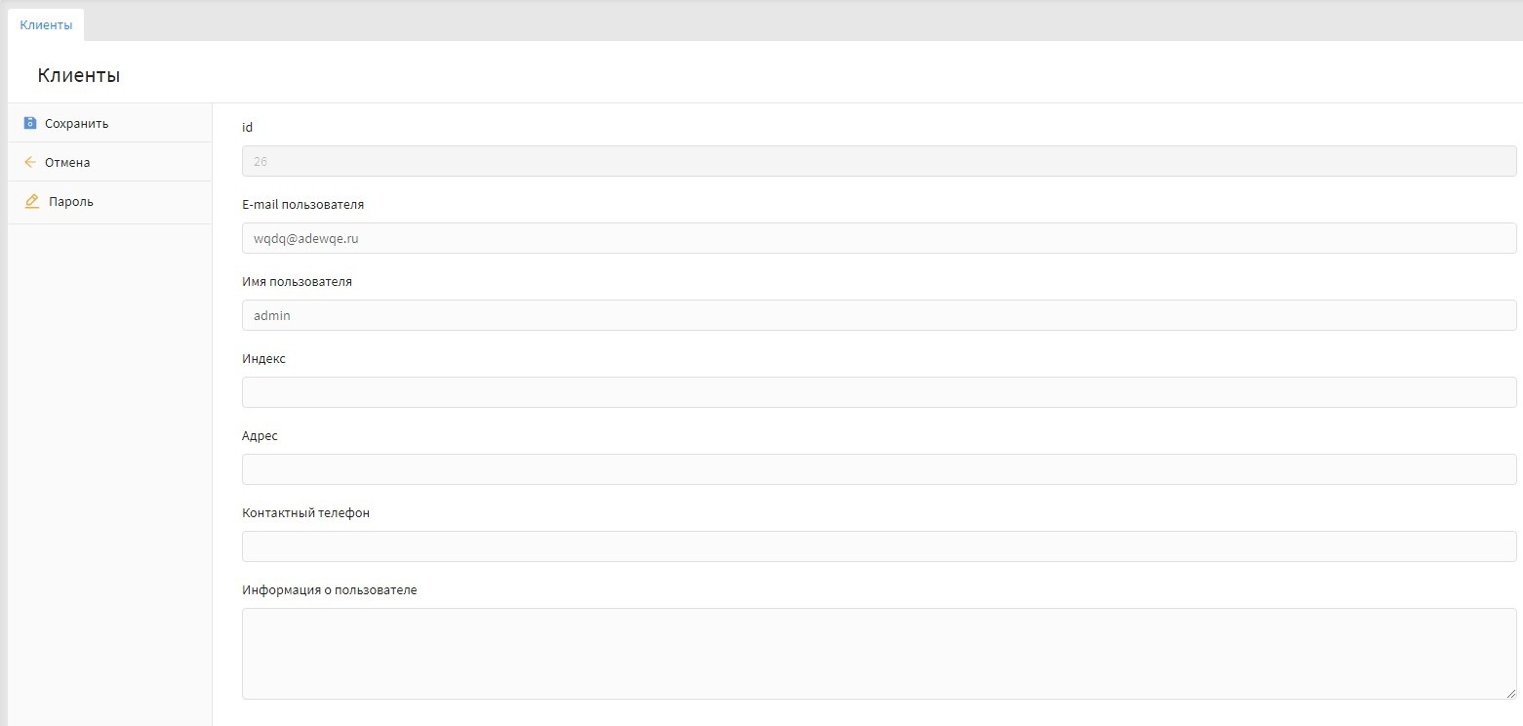Click the Контактный телефон label text
This screenshot has width=1523, height=726.
click(305, 513)
